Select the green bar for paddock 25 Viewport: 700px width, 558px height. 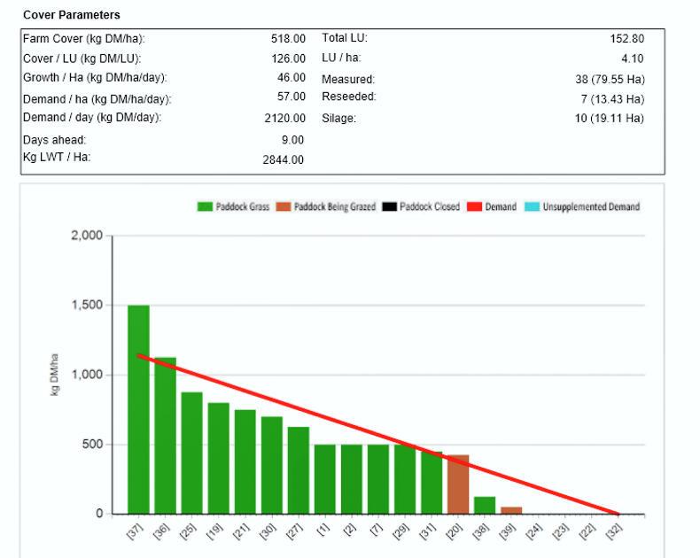pos(192,453)
